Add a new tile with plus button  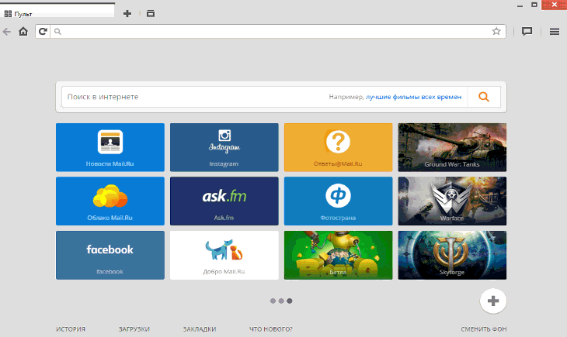pos(493,300)
